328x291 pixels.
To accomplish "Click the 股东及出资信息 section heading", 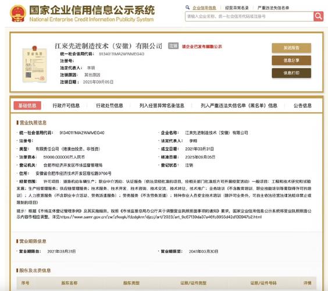I will point(35,271).
